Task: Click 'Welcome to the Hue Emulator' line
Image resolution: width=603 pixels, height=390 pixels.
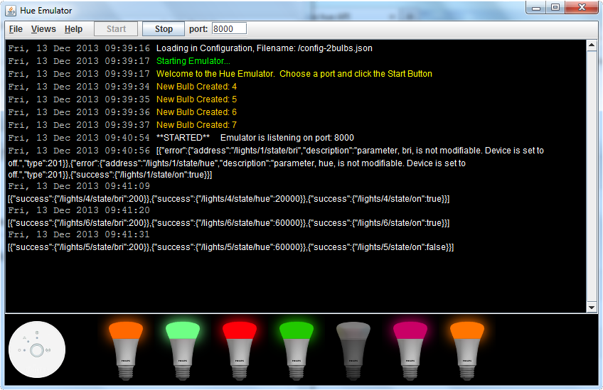Action: coord(294,74)
